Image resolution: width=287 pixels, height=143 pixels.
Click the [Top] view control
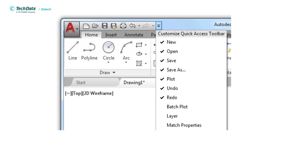pos(76,93)
